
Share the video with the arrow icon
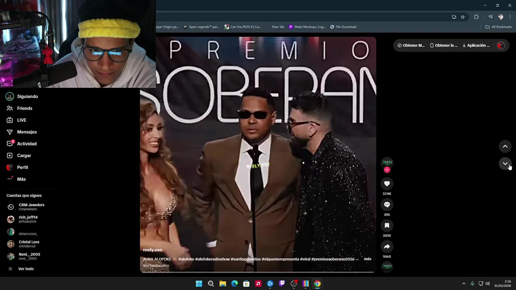[x=387, y=246]
